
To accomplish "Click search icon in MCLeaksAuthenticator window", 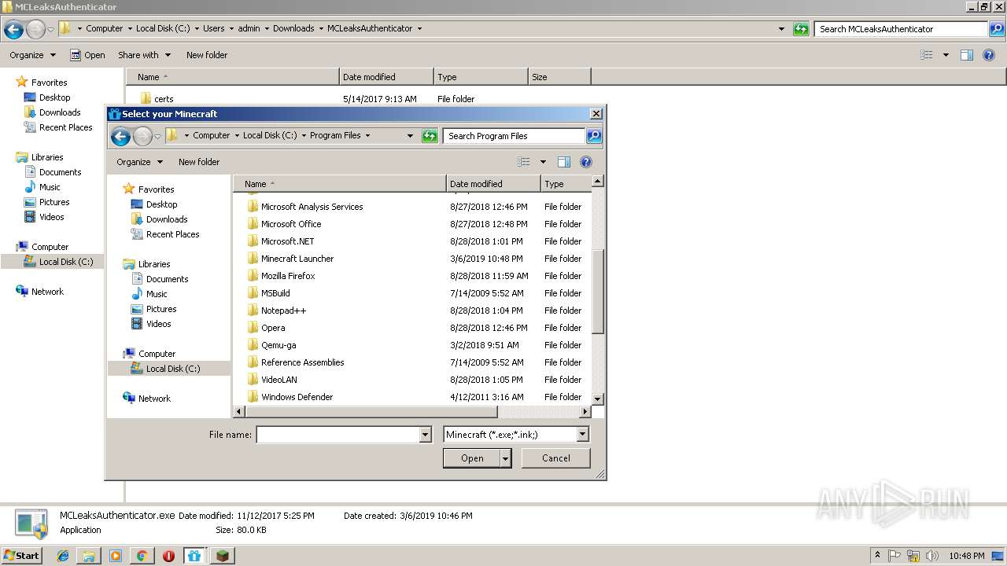I will pyautogui.click(x=998, y=29).
